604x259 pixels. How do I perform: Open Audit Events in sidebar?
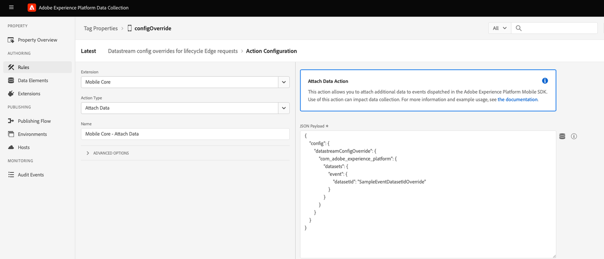pyautogui.click(x=37, y=175)
